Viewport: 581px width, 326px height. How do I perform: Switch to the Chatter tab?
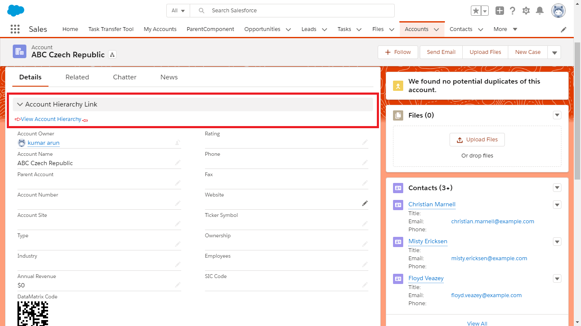125,77
